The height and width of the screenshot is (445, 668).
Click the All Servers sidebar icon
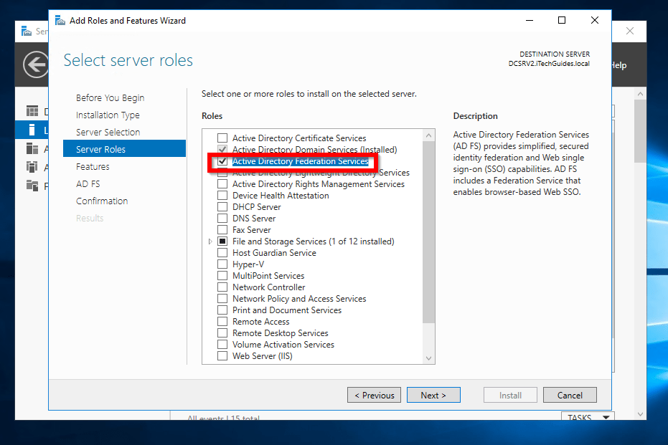[x=32, y=149]
